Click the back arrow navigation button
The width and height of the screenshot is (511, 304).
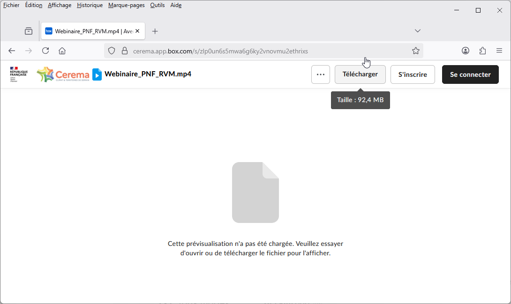point(12,51)
